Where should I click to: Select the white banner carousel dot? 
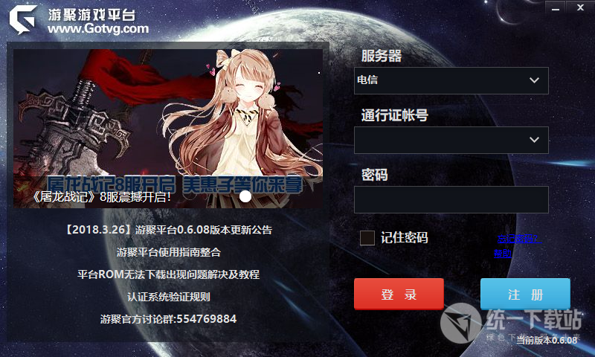(245, 196)
